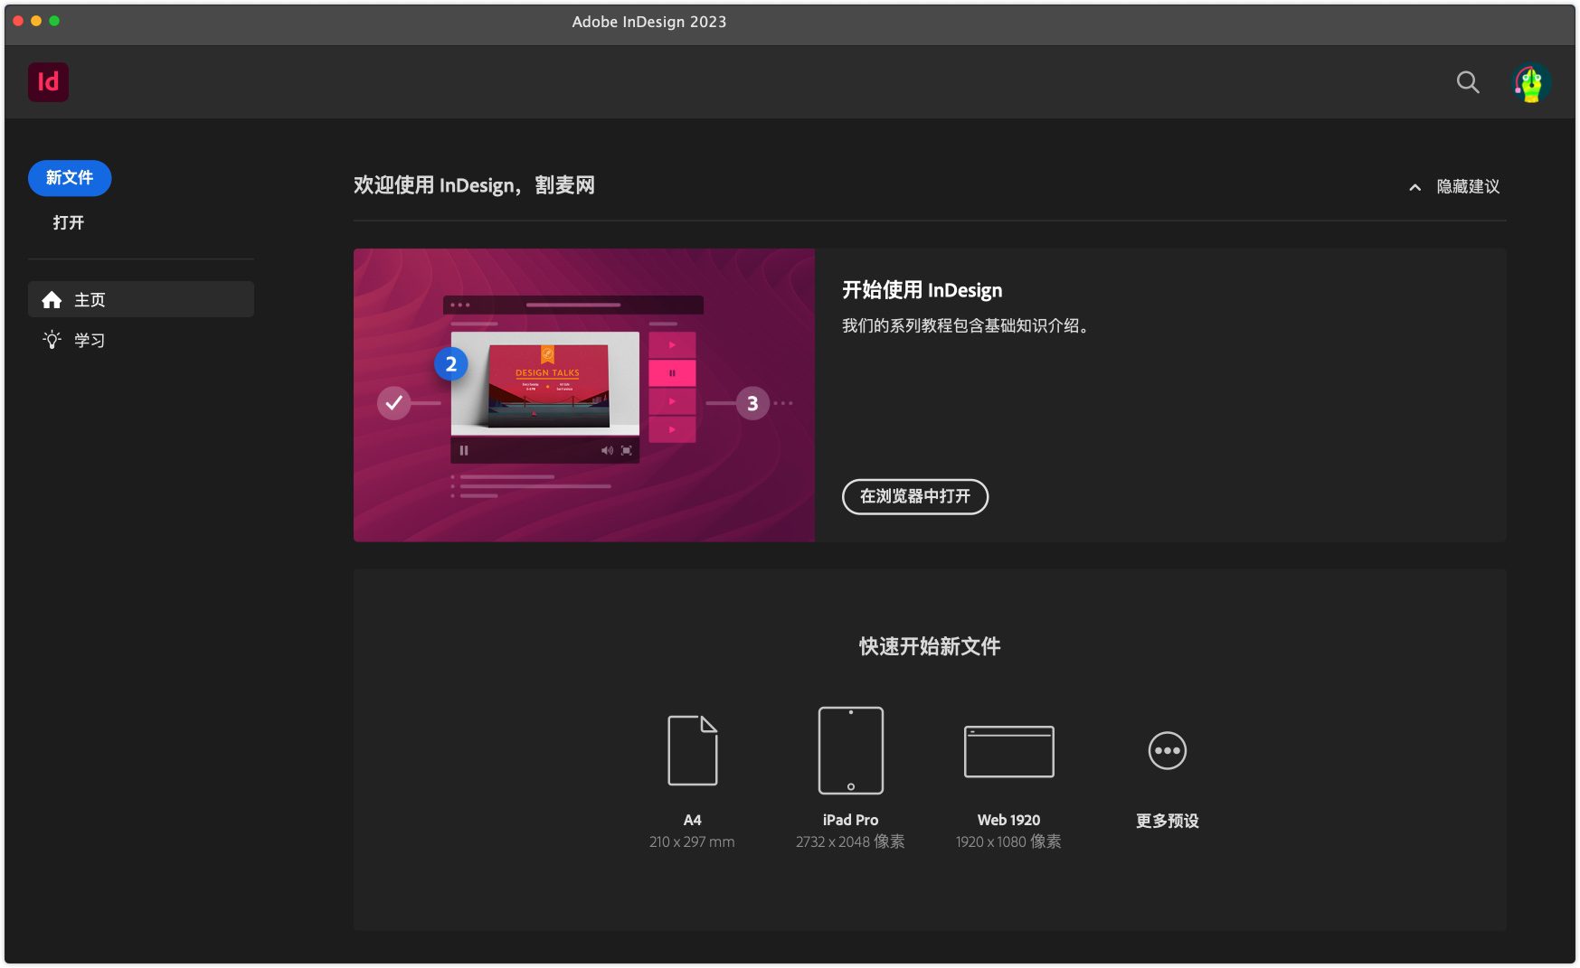Click the 新文件 button
The height and width of the screenshot is (968, 1580).
pyautogui.click(x=70, y=178)
